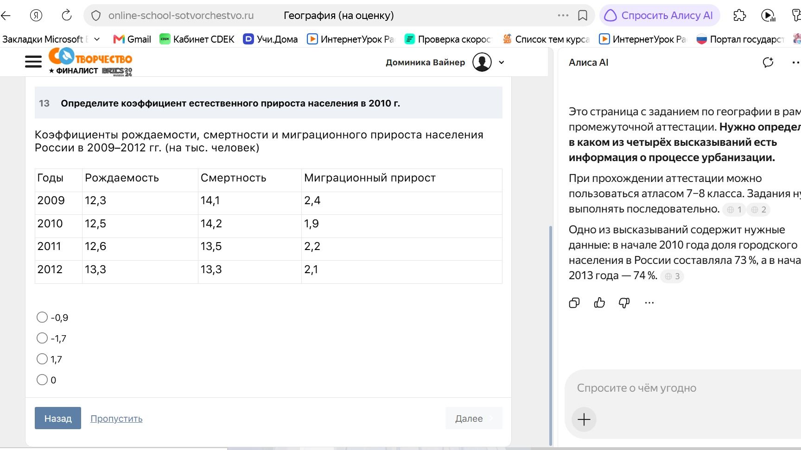Click the user profile avatar icon
801x450 pixels.
pos(482,62)
